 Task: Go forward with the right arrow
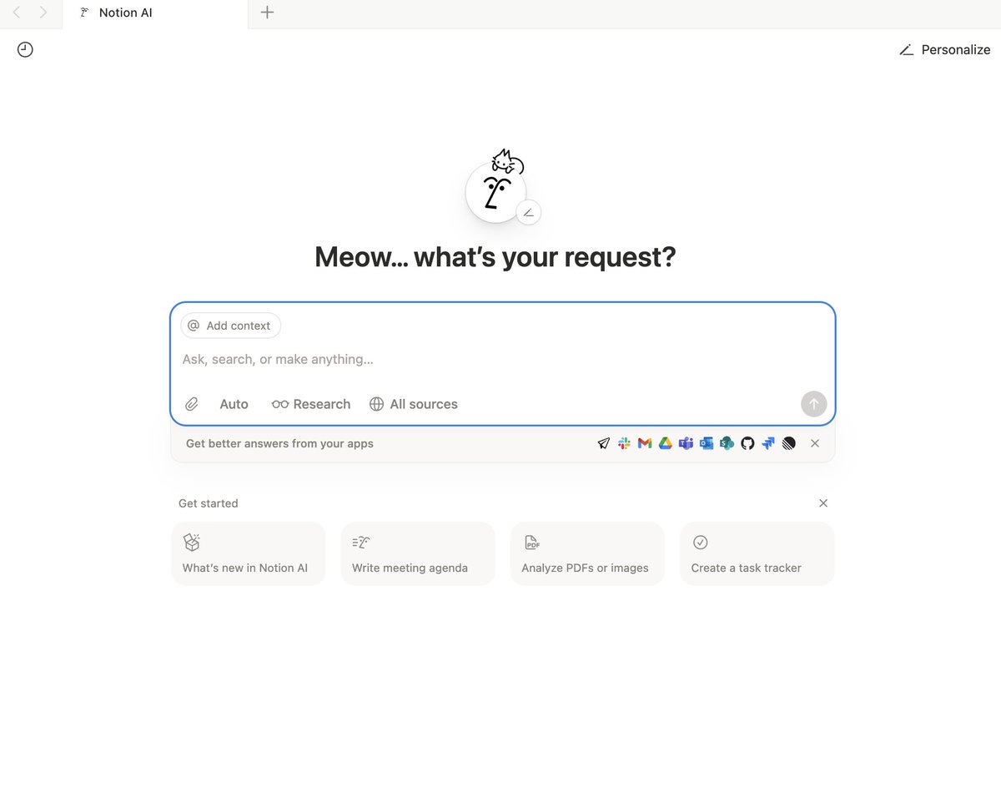(43, 13)
